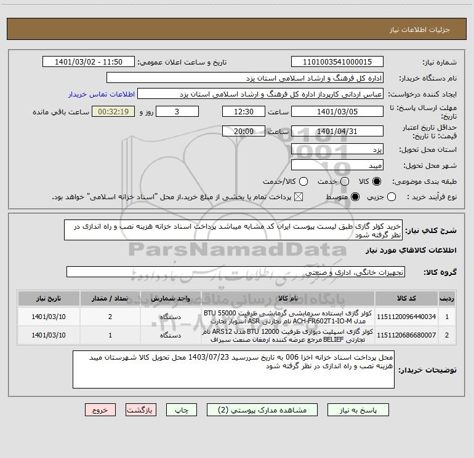This screenshot has width=474, height=458.
Task: Select the کالا radio button
Action: click(x=377, y=181)
